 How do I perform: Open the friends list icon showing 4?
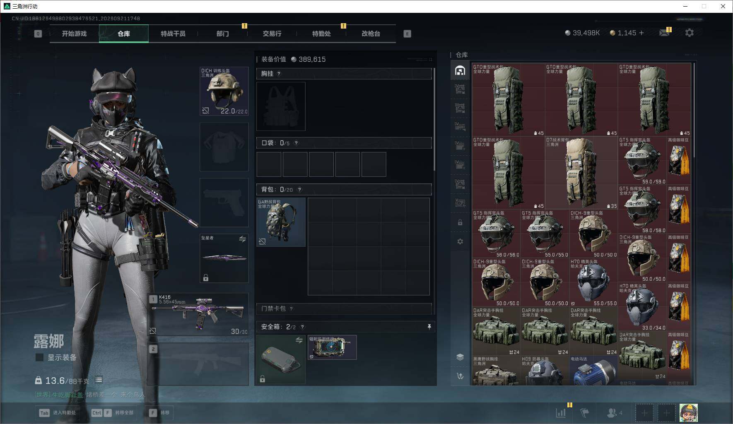614,413
